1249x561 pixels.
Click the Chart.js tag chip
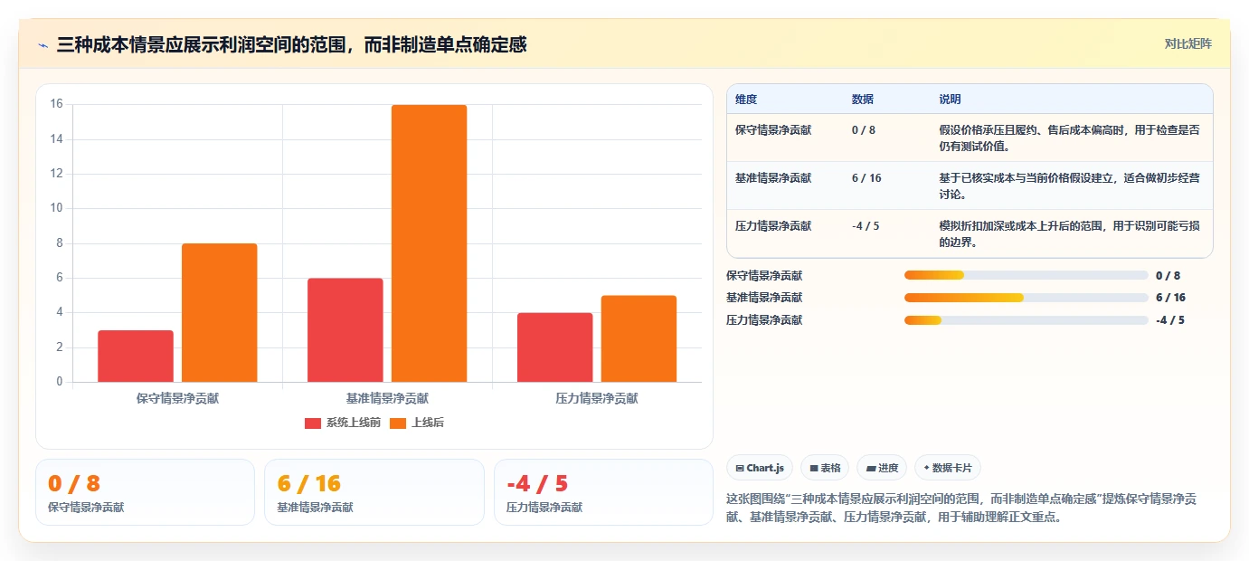point(760,468)
